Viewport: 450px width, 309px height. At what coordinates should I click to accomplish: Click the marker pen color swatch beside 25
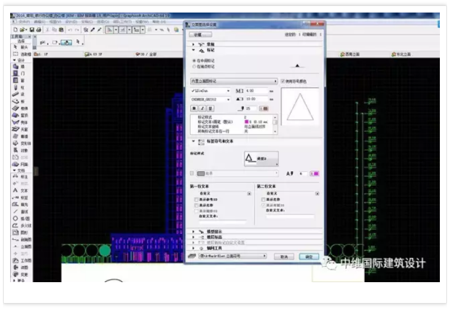[264, 109]
